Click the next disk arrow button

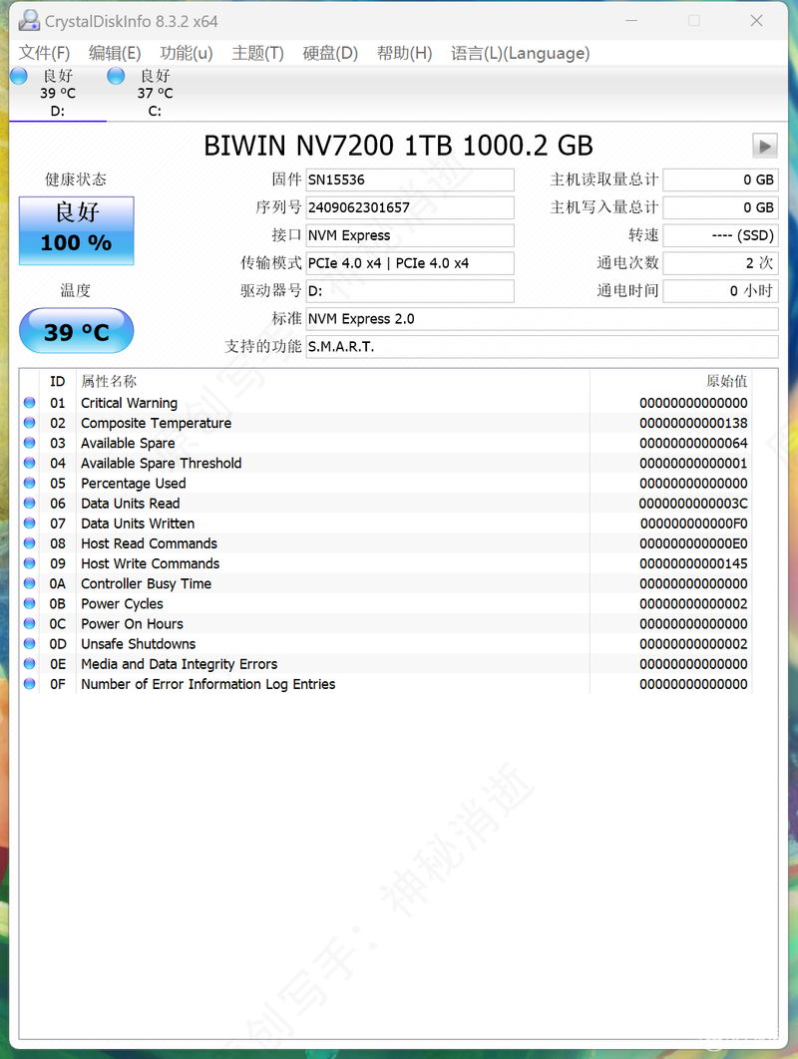tap(765, 146)
